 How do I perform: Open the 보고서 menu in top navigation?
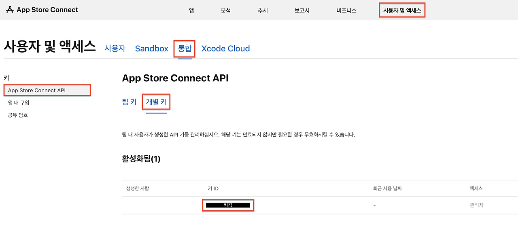coord(302,11)
